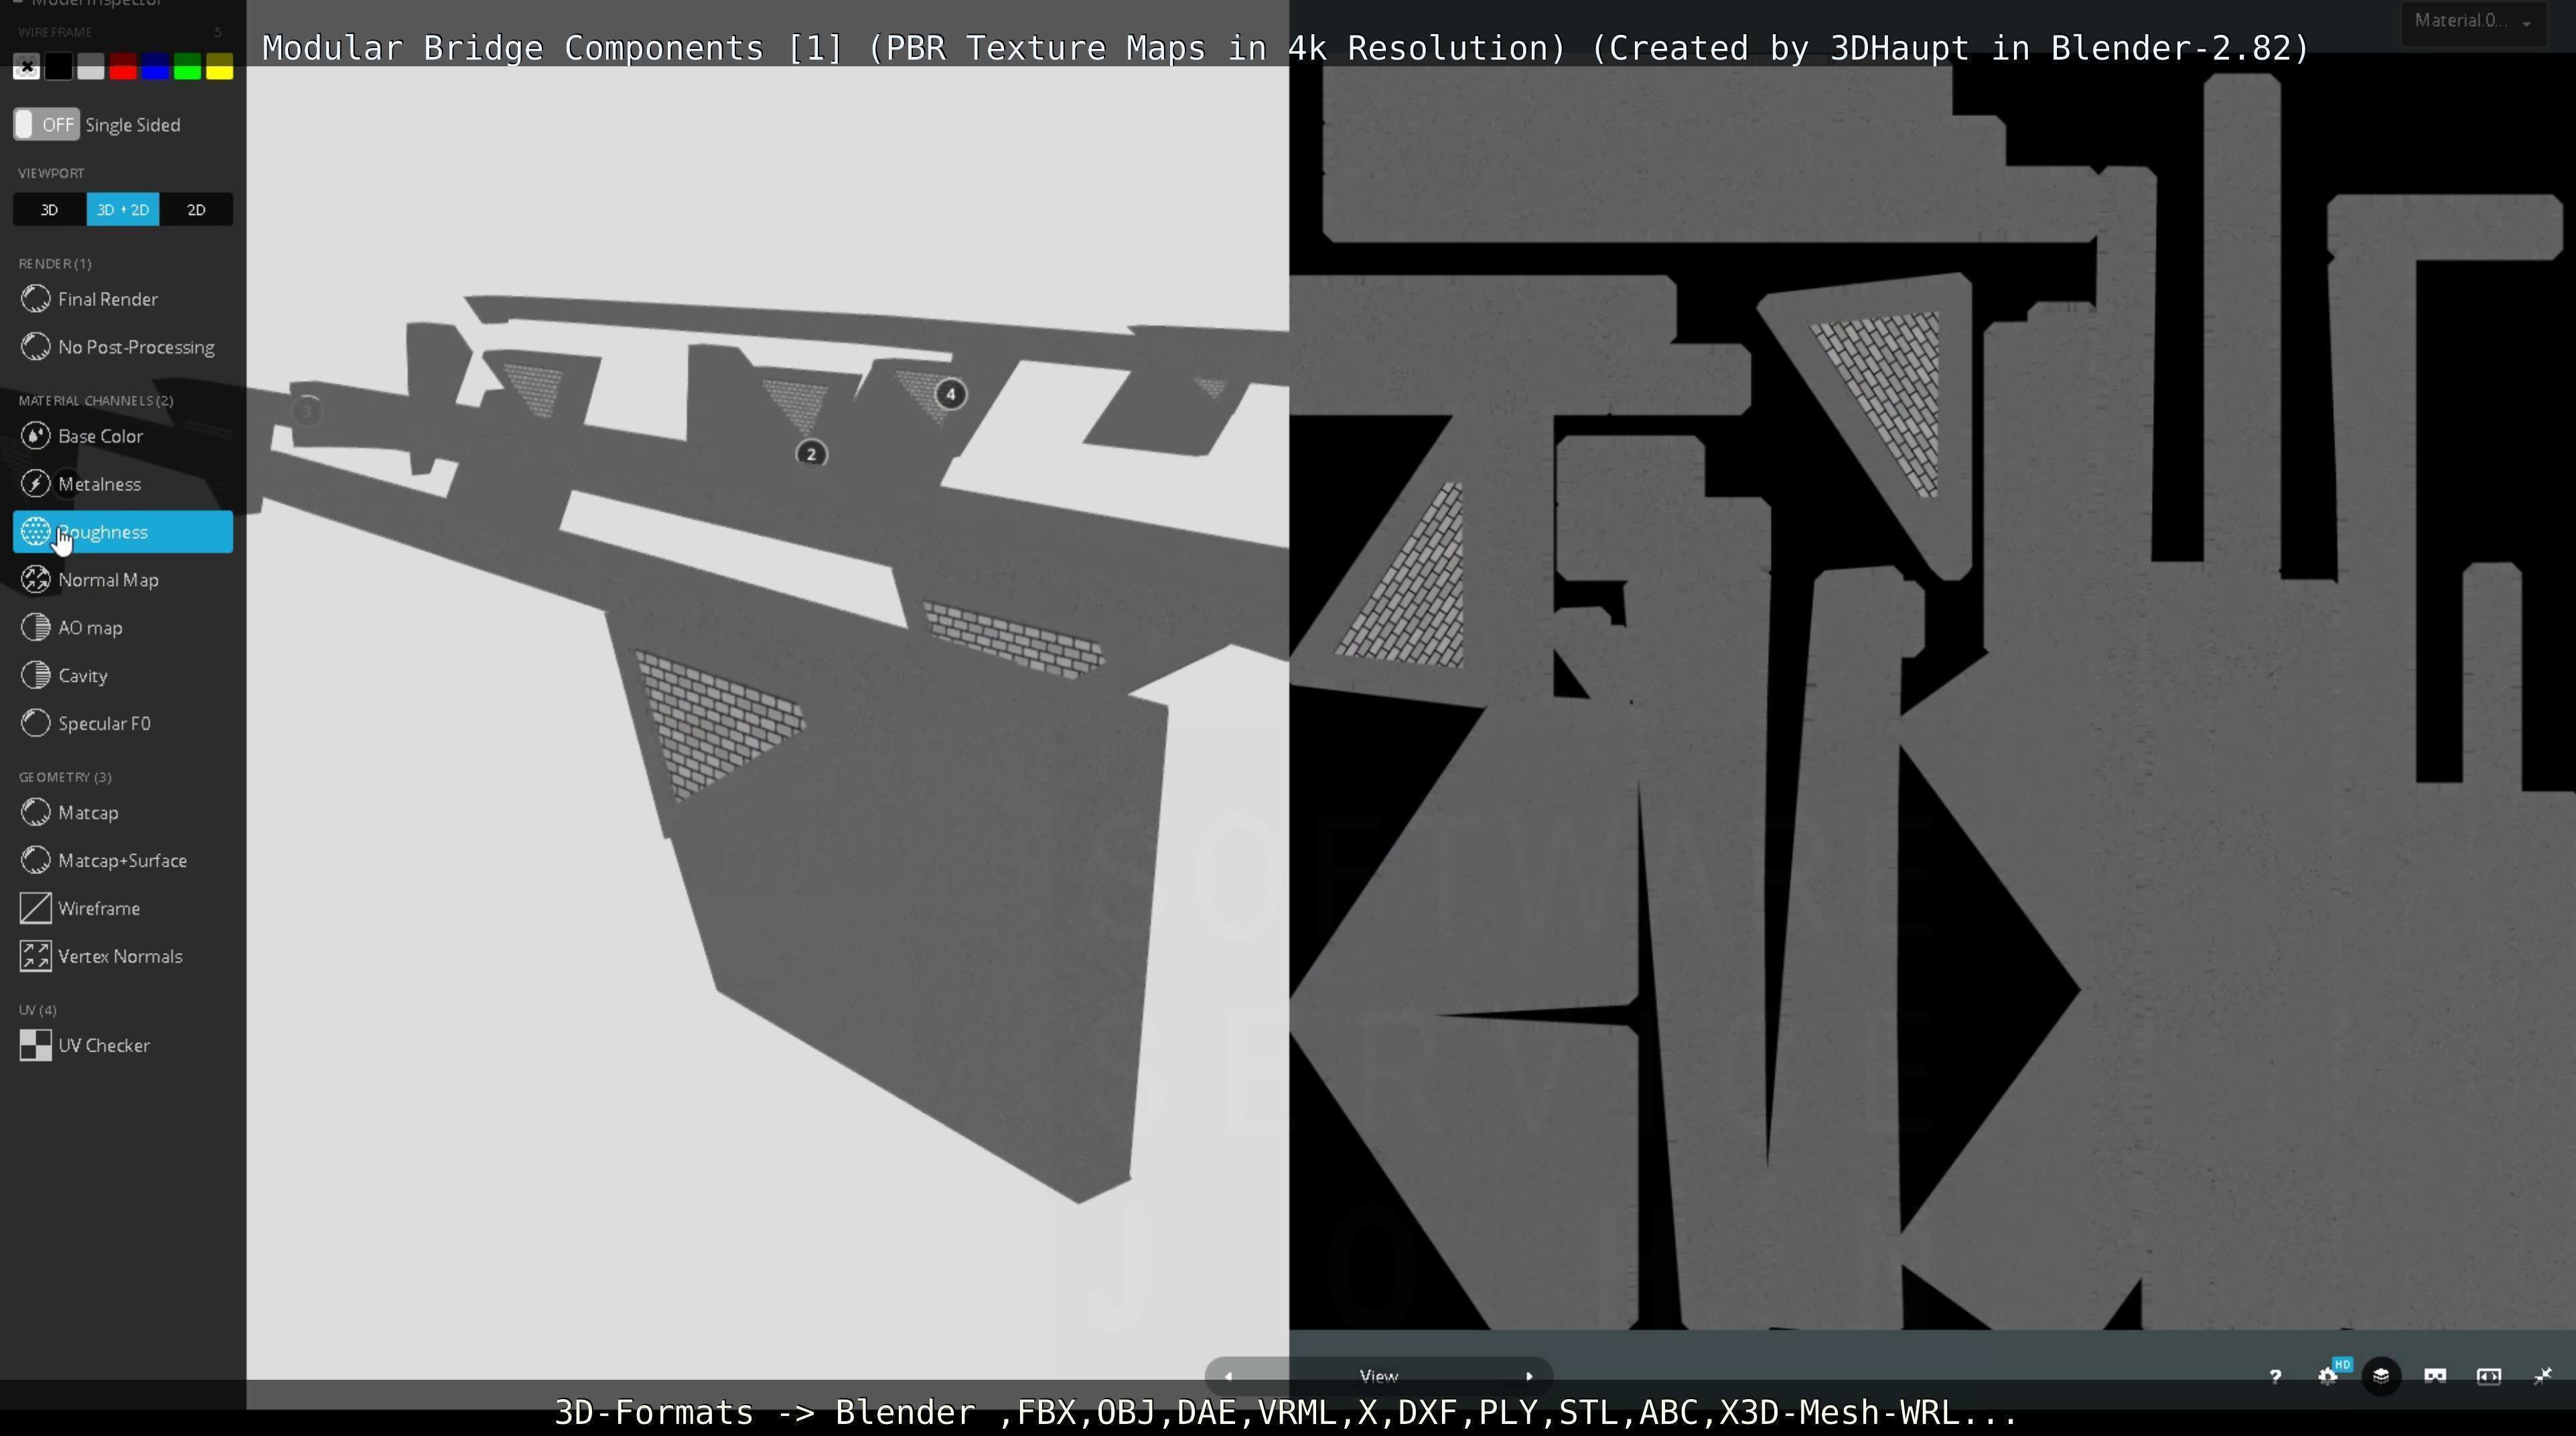This screenshot has width=2576, height=1436.
Task: Select the Specular F0 label
Action: [105, 724]
